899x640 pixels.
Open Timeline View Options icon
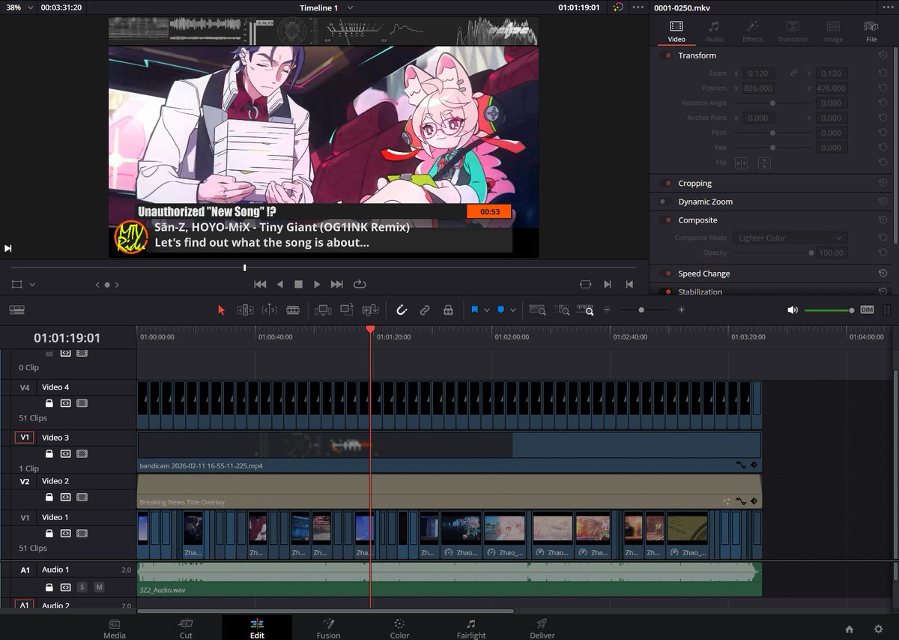coord(16,310)
